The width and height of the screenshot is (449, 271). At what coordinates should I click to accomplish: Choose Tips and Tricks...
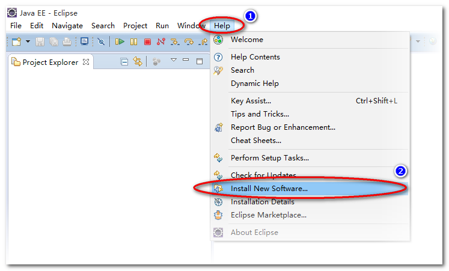[310, 114]
